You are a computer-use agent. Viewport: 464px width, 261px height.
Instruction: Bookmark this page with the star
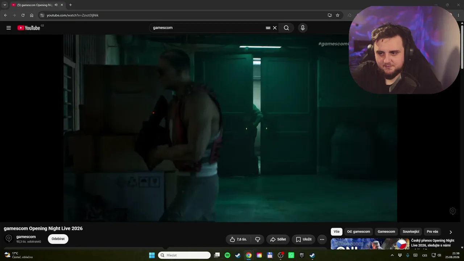337,15
